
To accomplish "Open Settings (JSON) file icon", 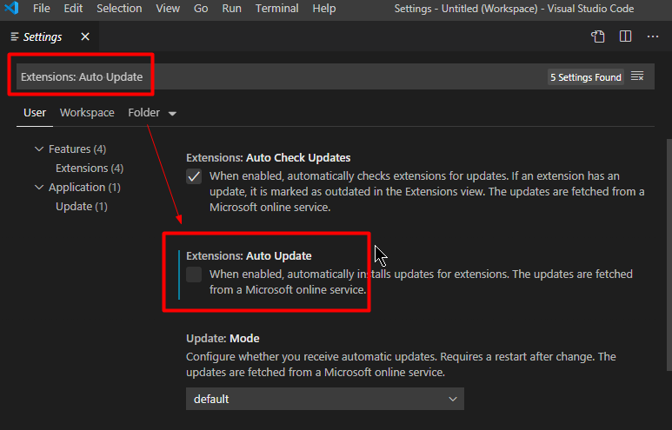I will click(x=598, y=36).
